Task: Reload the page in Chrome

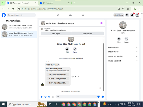Action: (13, 9)
